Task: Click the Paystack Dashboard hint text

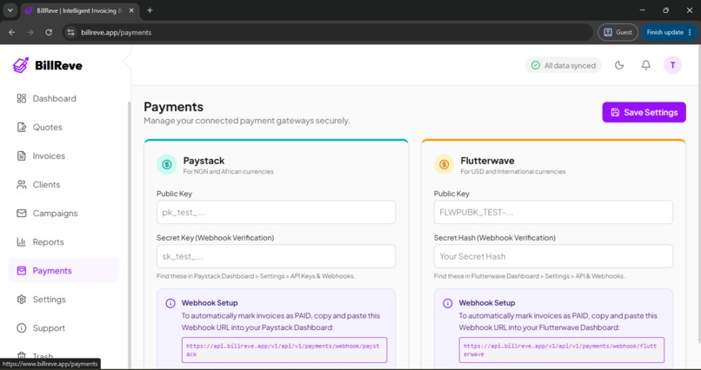Action: [x=256, y=276]
